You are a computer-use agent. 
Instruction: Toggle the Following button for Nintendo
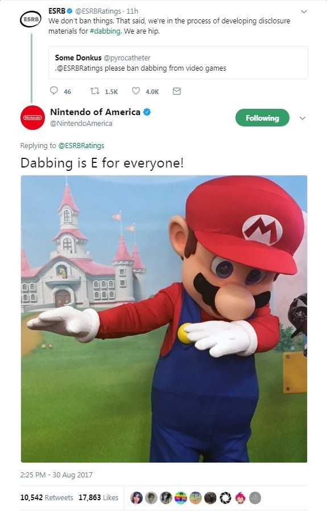click(262, 118)
